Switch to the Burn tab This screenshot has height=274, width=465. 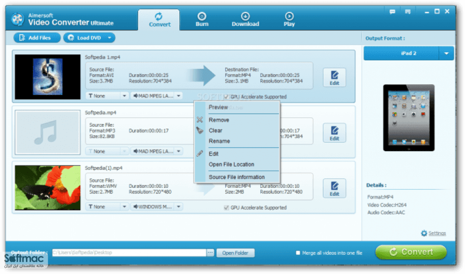tap(202, 20)
